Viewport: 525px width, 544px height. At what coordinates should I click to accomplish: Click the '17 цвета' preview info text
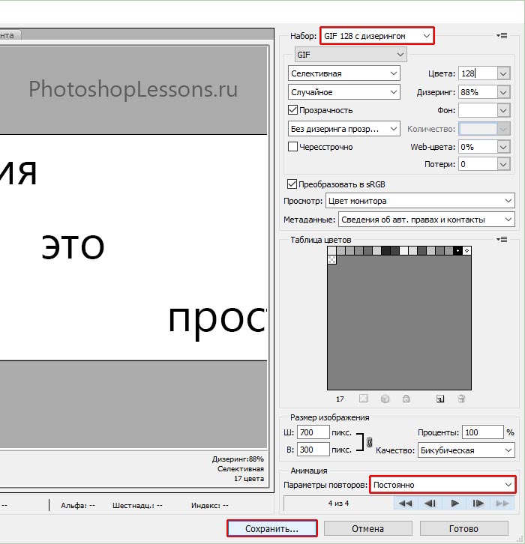tap(248, 478)
